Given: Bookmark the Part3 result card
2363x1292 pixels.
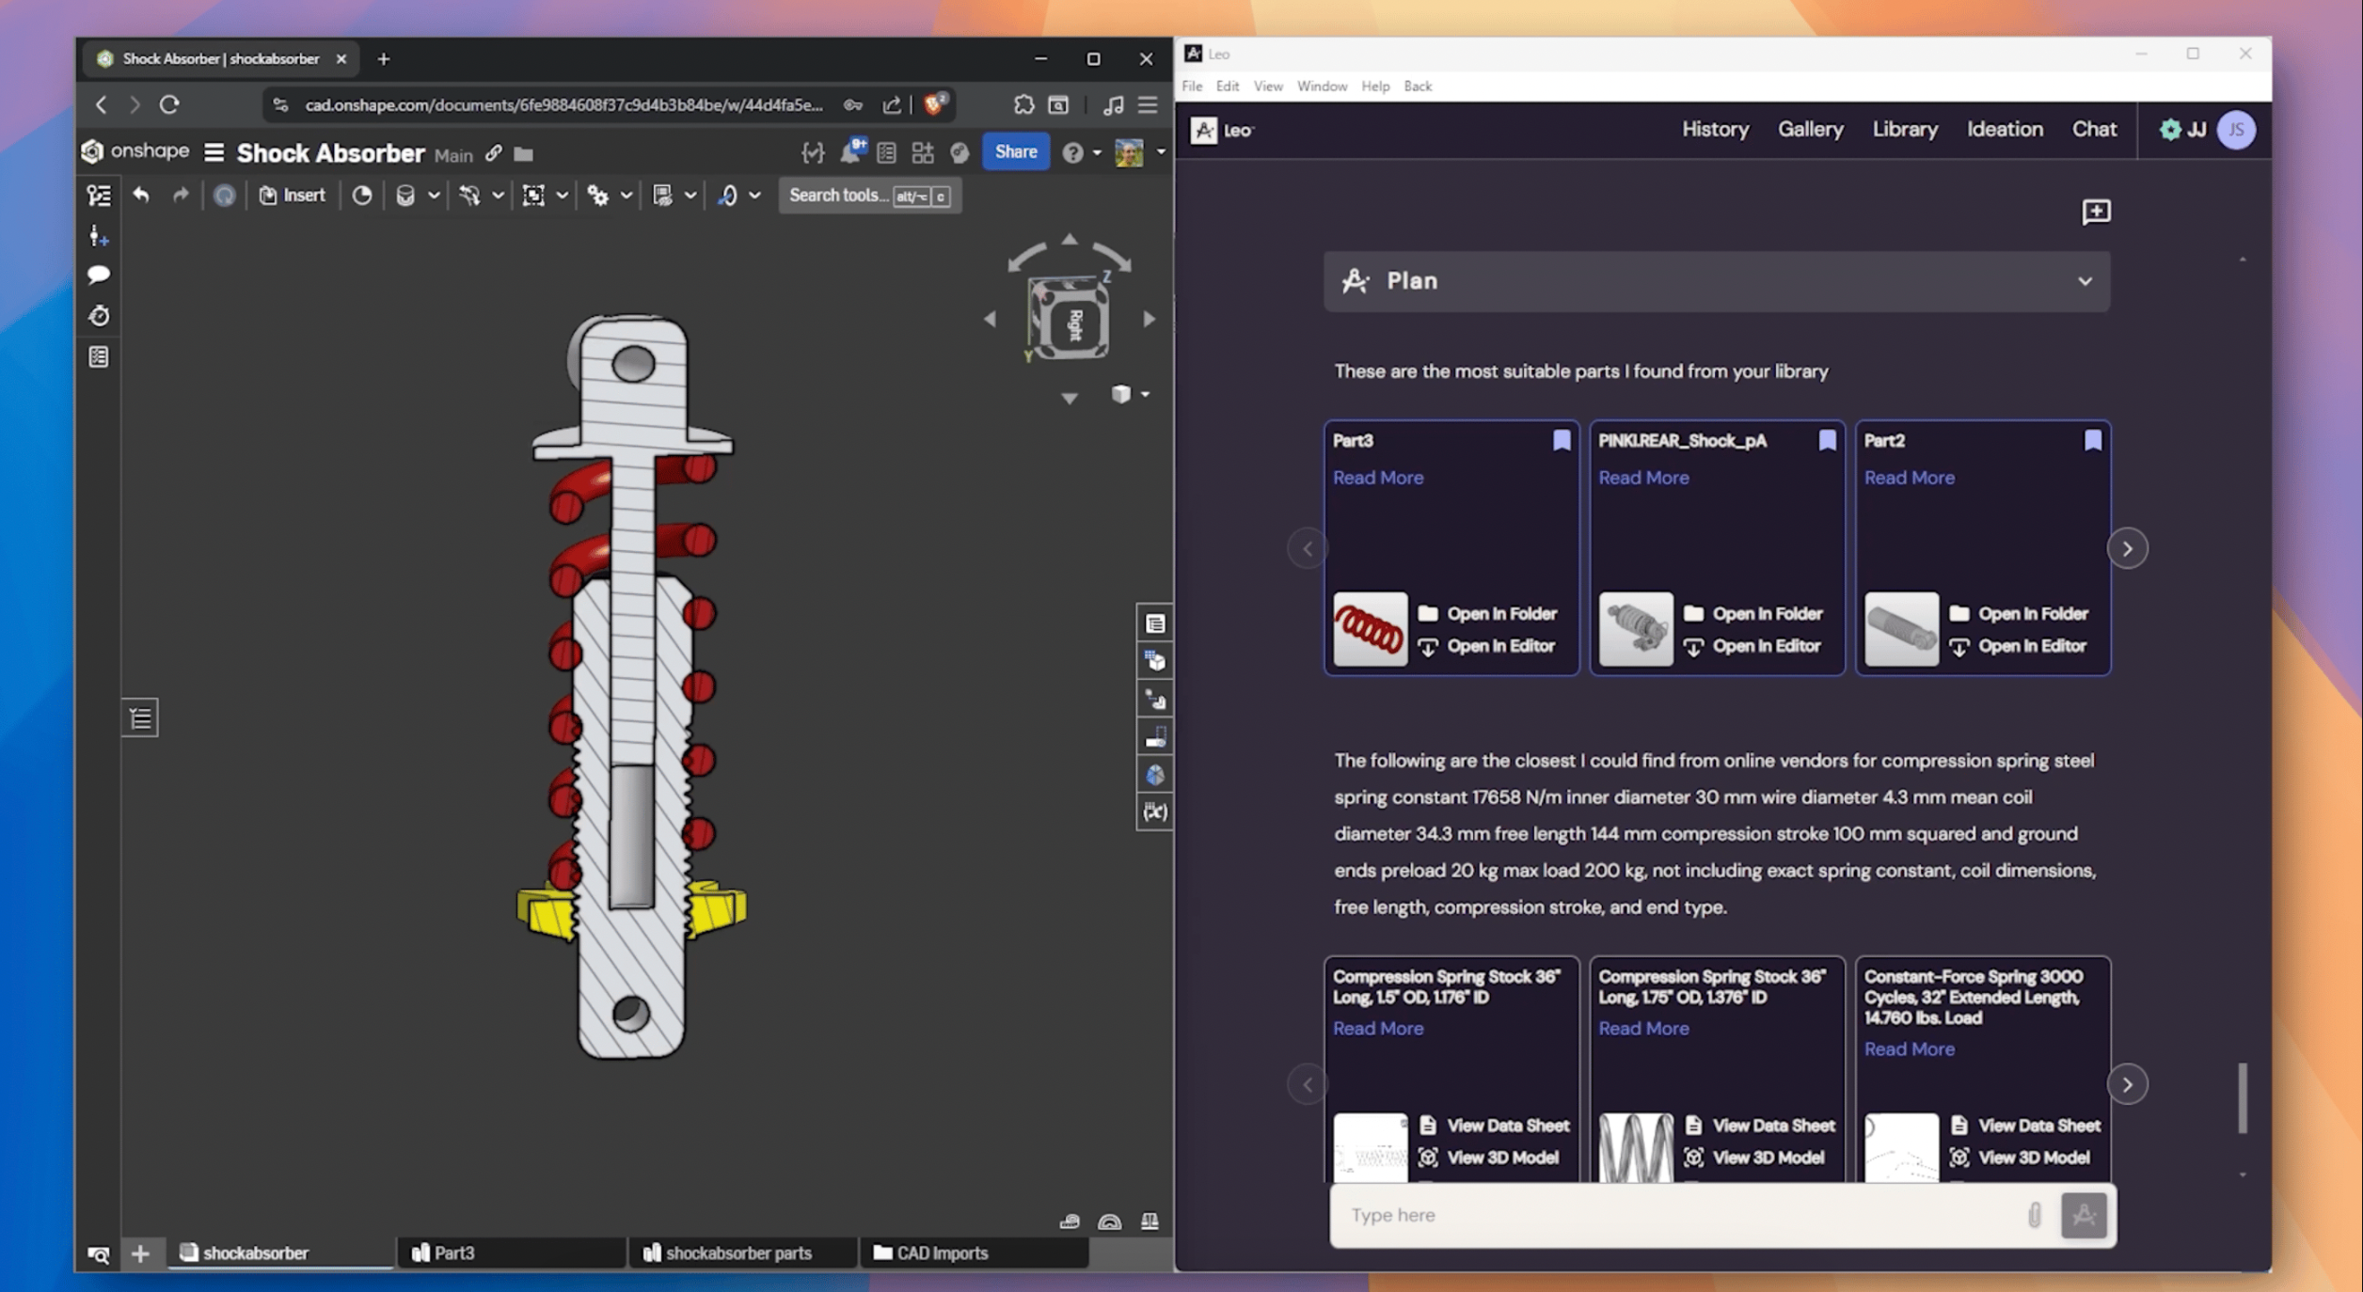Looking at the screenshot, I should 1561,440.
